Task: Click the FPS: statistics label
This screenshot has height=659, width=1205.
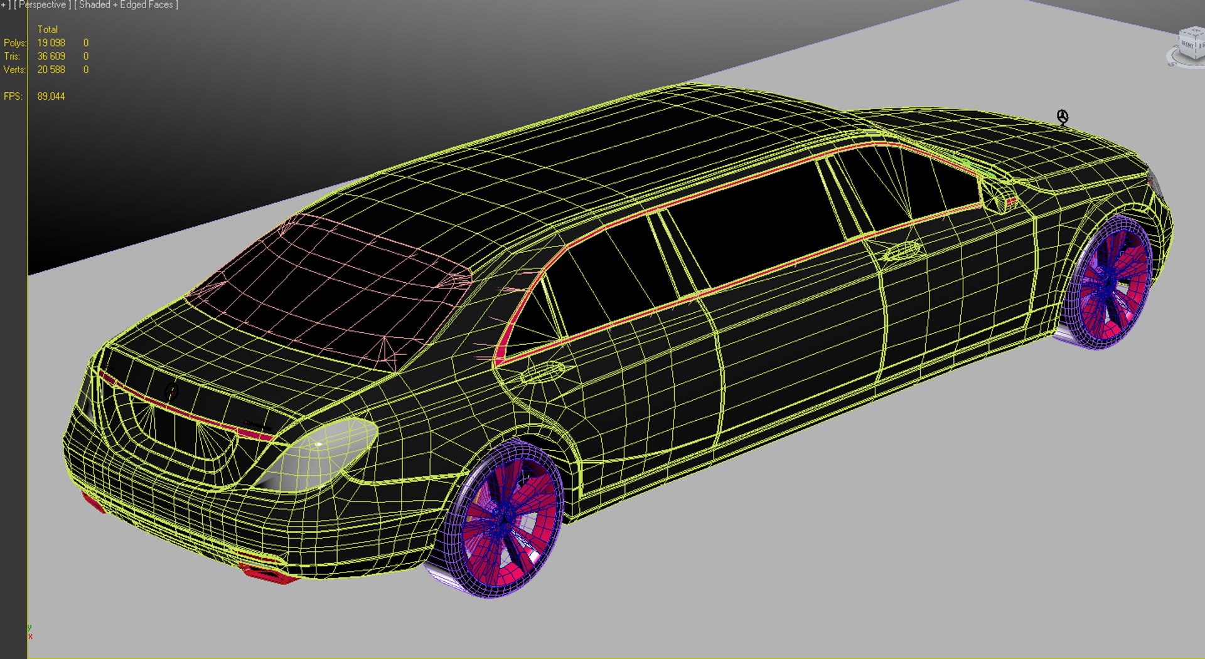Action: (x=13, y=97)
